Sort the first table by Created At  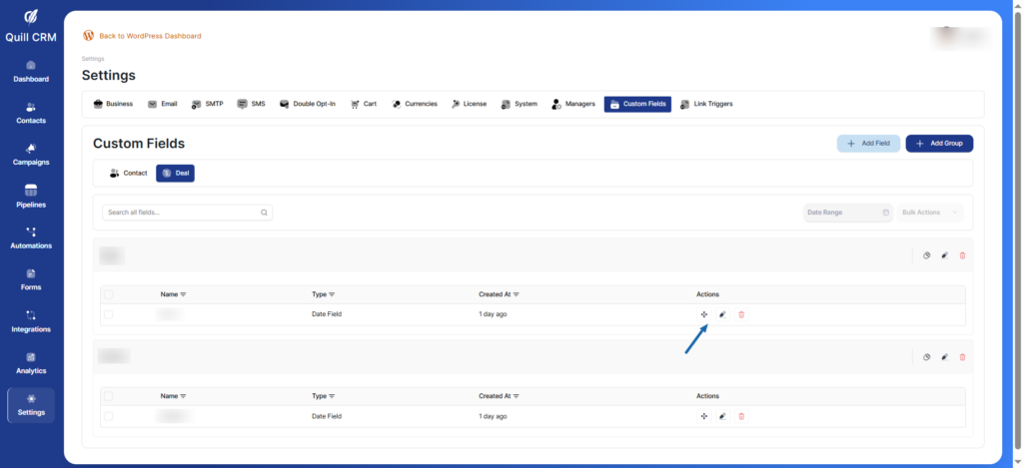tap(499, 294)
